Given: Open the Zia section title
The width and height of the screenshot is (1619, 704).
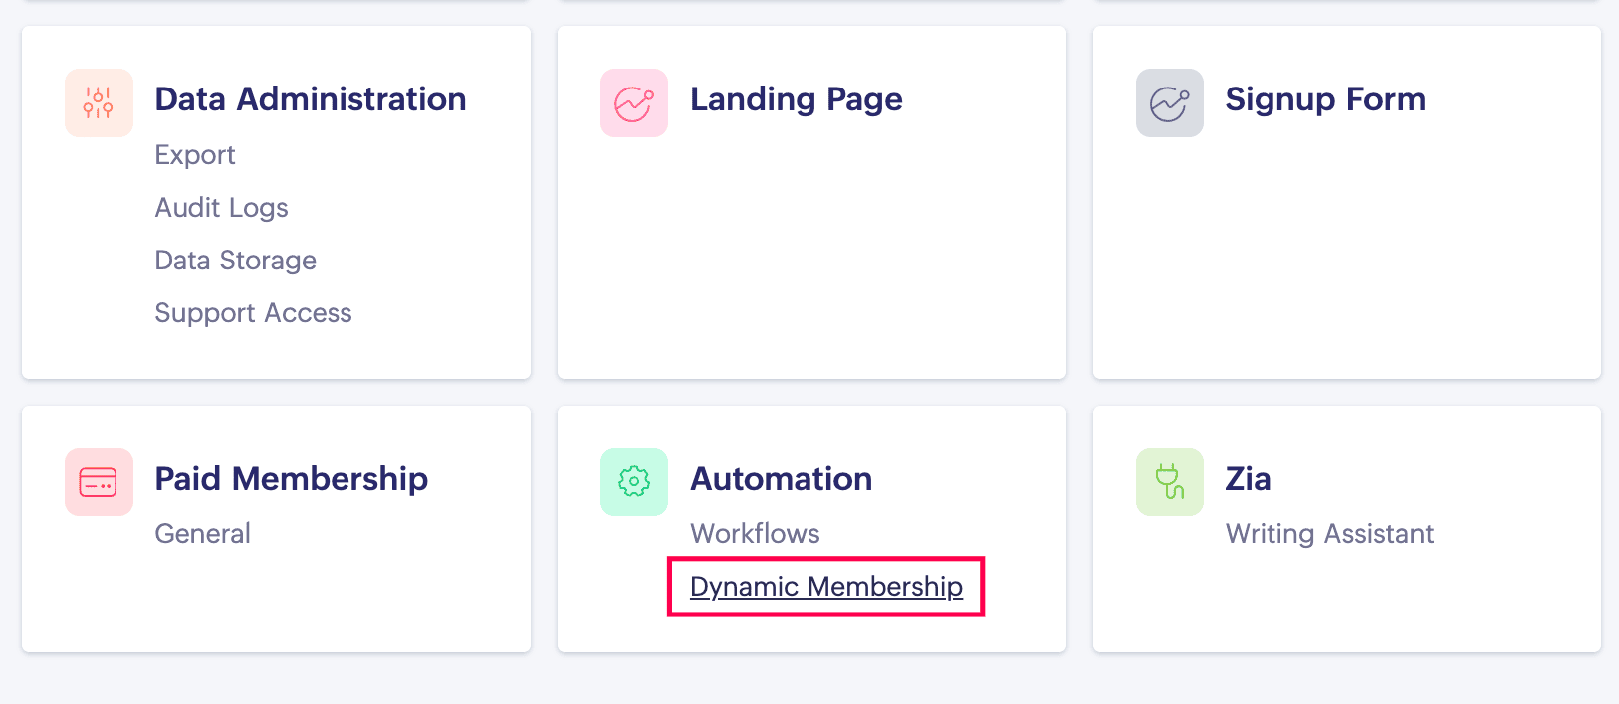Looking at the screenshot, I should 1248,479.
